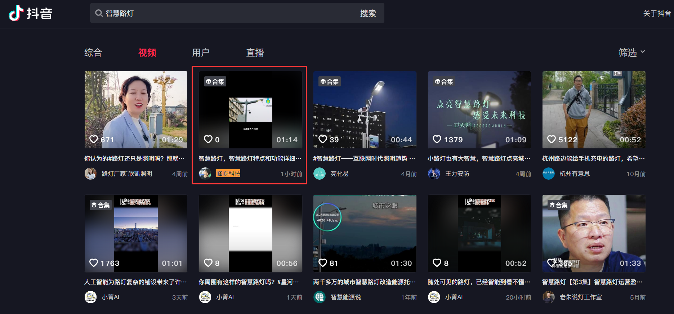Open avatar of 王力安防

coord(434,174)
